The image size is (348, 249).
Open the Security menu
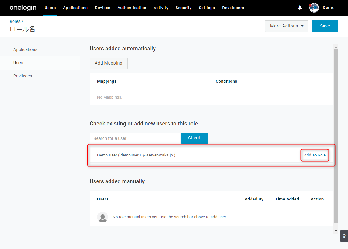coord(183,8)
